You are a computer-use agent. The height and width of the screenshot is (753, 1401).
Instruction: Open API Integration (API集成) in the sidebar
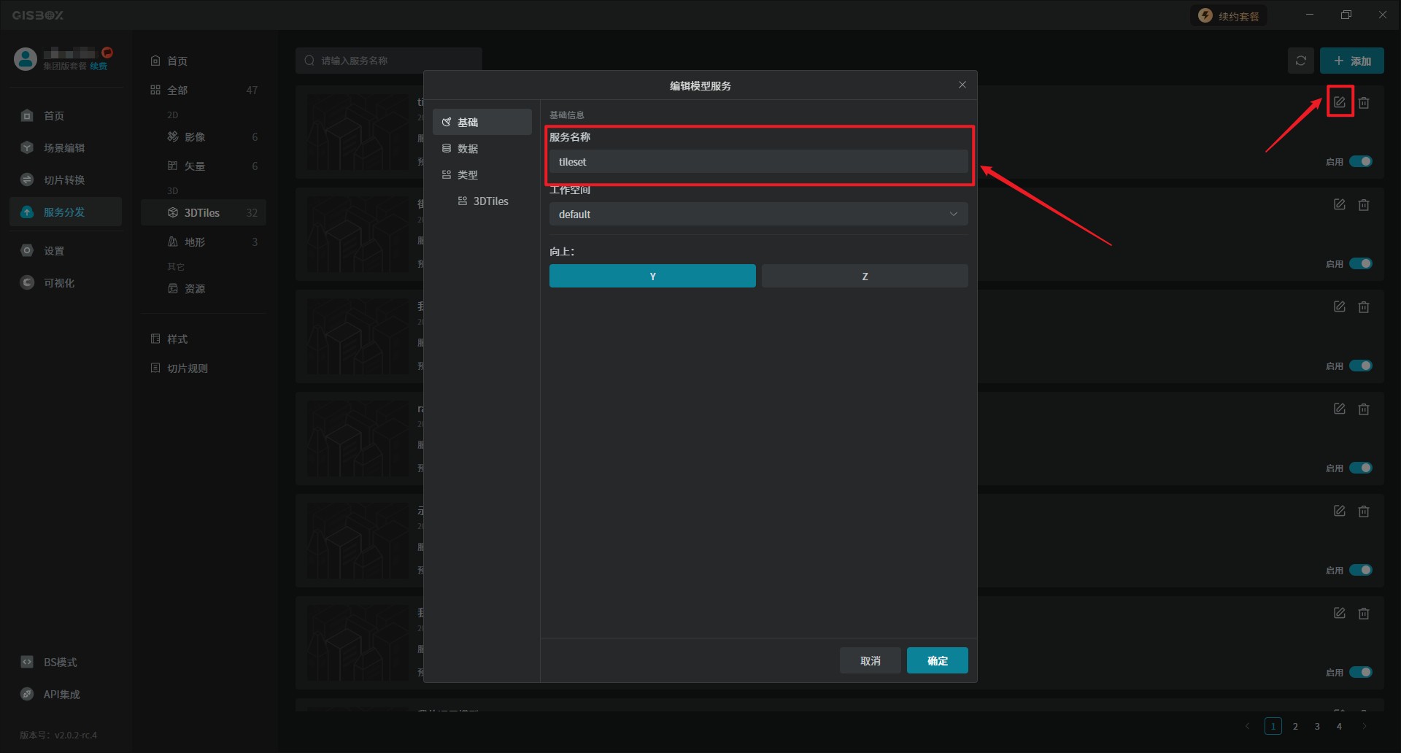pos(61,695)
